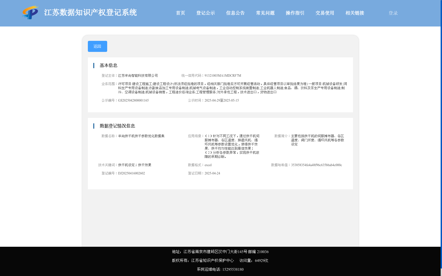Select registration date 2025-04-24
Image resolution: width=442 pixels, height=276 pixels.
(212, 173)
